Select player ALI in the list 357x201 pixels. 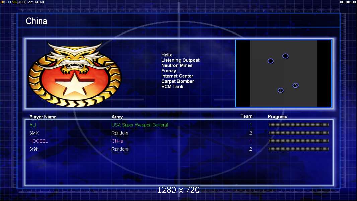coord(33,125)
